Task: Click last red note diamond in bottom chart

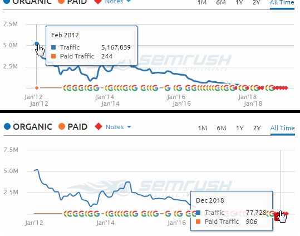Action: pyautogui.click(x=287, y=214)
